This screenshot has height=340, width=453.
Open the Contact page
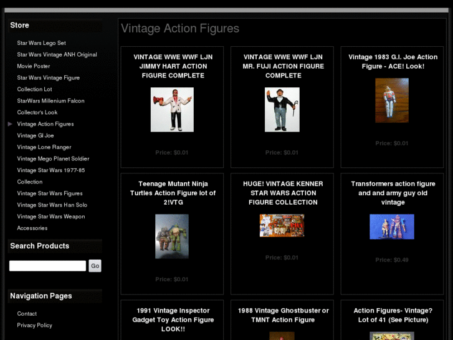(27, 314)
